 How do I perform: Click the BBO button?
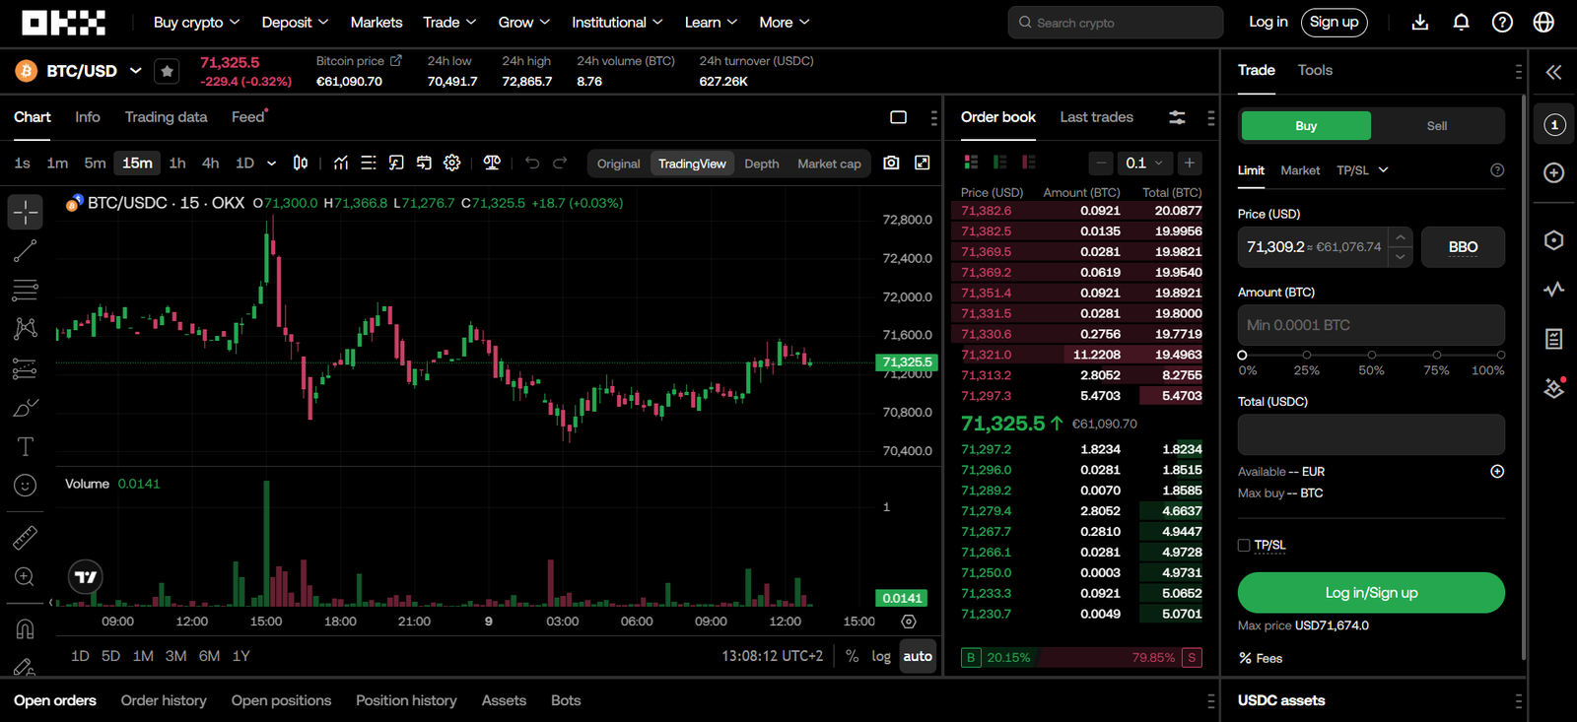[x=1463, y=247]
